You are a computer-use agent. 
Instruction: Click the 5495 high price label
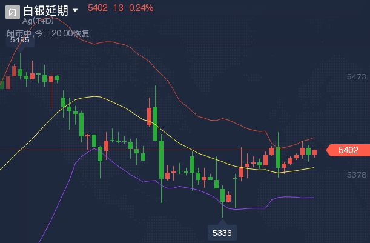[x=20, y=40]
